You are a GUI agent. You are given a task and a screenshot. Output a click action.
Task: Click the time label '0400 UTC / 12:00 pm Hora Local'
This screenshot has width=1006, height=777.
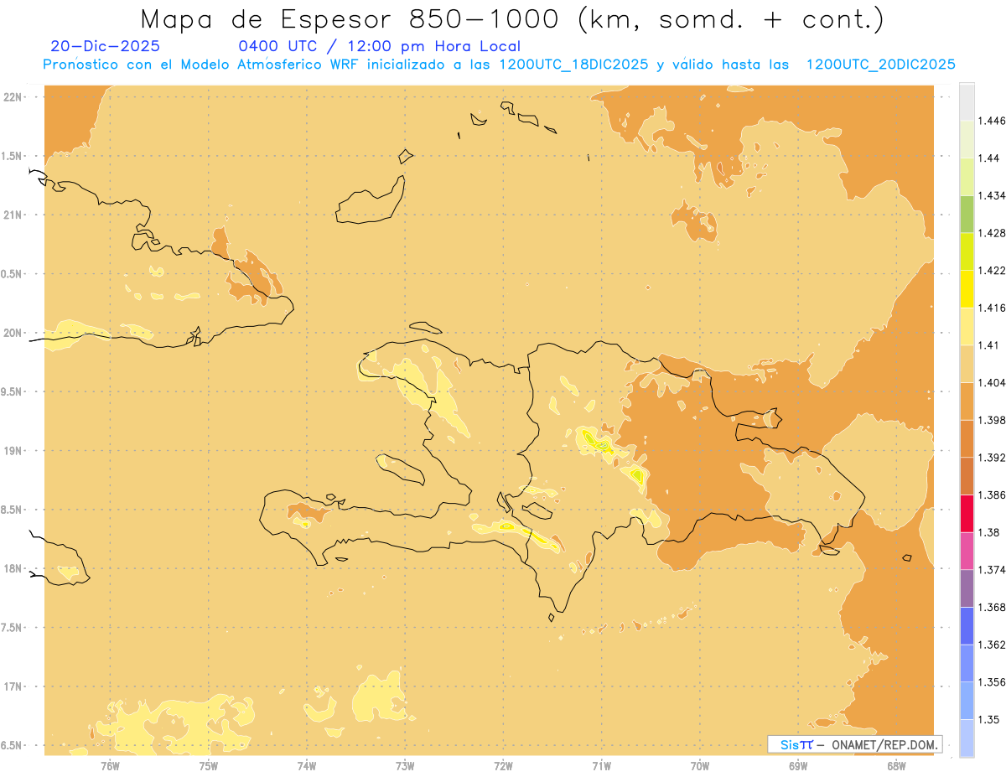[379, 46]
